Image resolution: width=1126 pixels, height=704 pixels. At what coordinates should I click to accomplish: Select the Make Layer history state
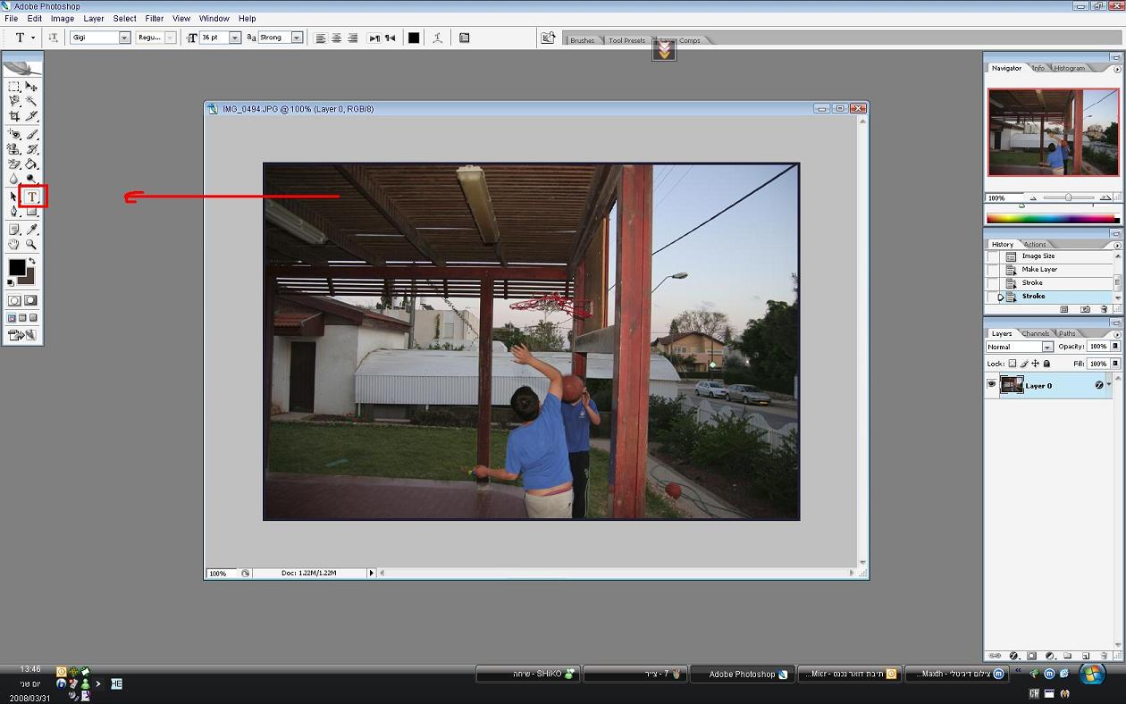1039,269
